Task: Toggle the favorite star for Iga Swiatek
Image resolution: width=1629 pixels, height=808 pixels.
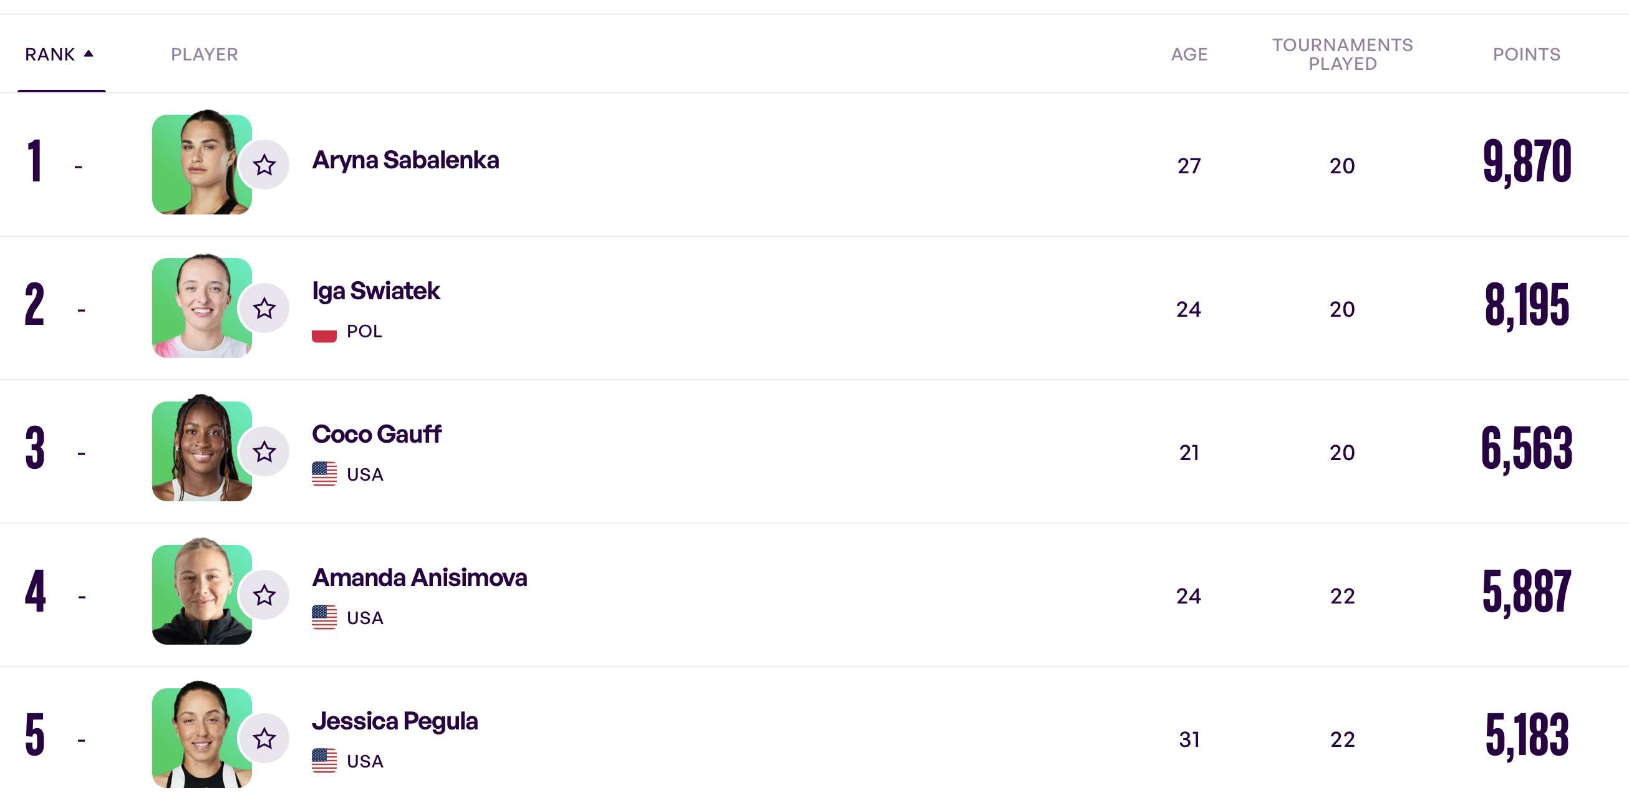Action: (264, 309)
